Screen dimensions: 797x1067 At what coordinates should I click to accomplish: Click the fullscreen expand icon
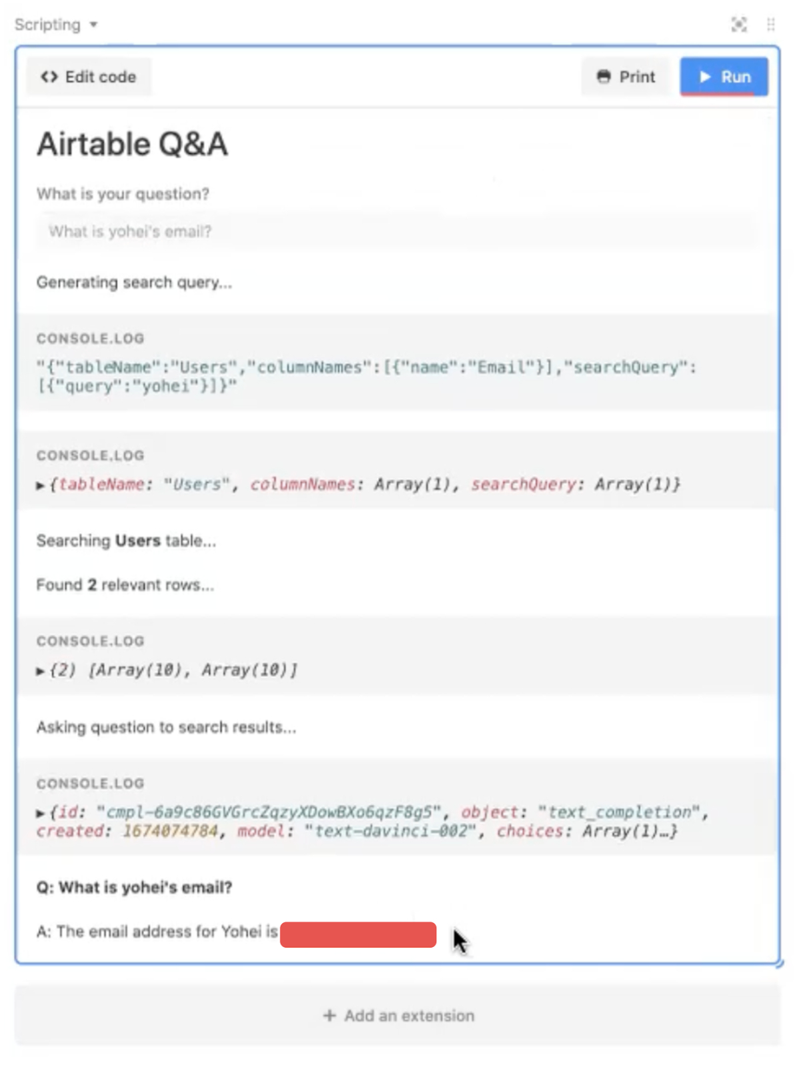pyautogui.click(x=738, y=25)
